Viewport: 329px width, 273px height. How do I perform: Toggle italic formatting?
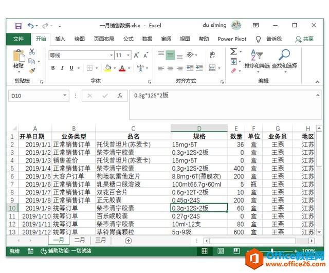[x=62, y=68]
